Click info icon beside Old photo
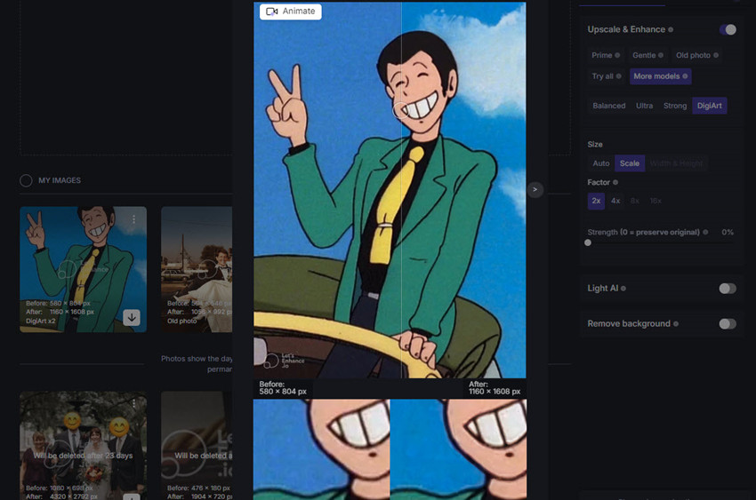Viewport: 756px width, 500px height. (x=716, y=55)
